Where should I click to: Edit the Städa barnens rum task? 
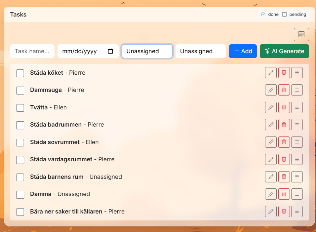coord(271,177)
